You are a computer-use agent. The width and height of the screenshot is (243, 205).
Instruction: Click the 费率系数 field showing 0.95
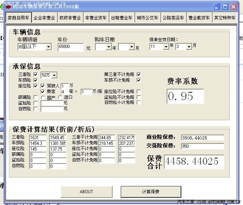[185, 96]
